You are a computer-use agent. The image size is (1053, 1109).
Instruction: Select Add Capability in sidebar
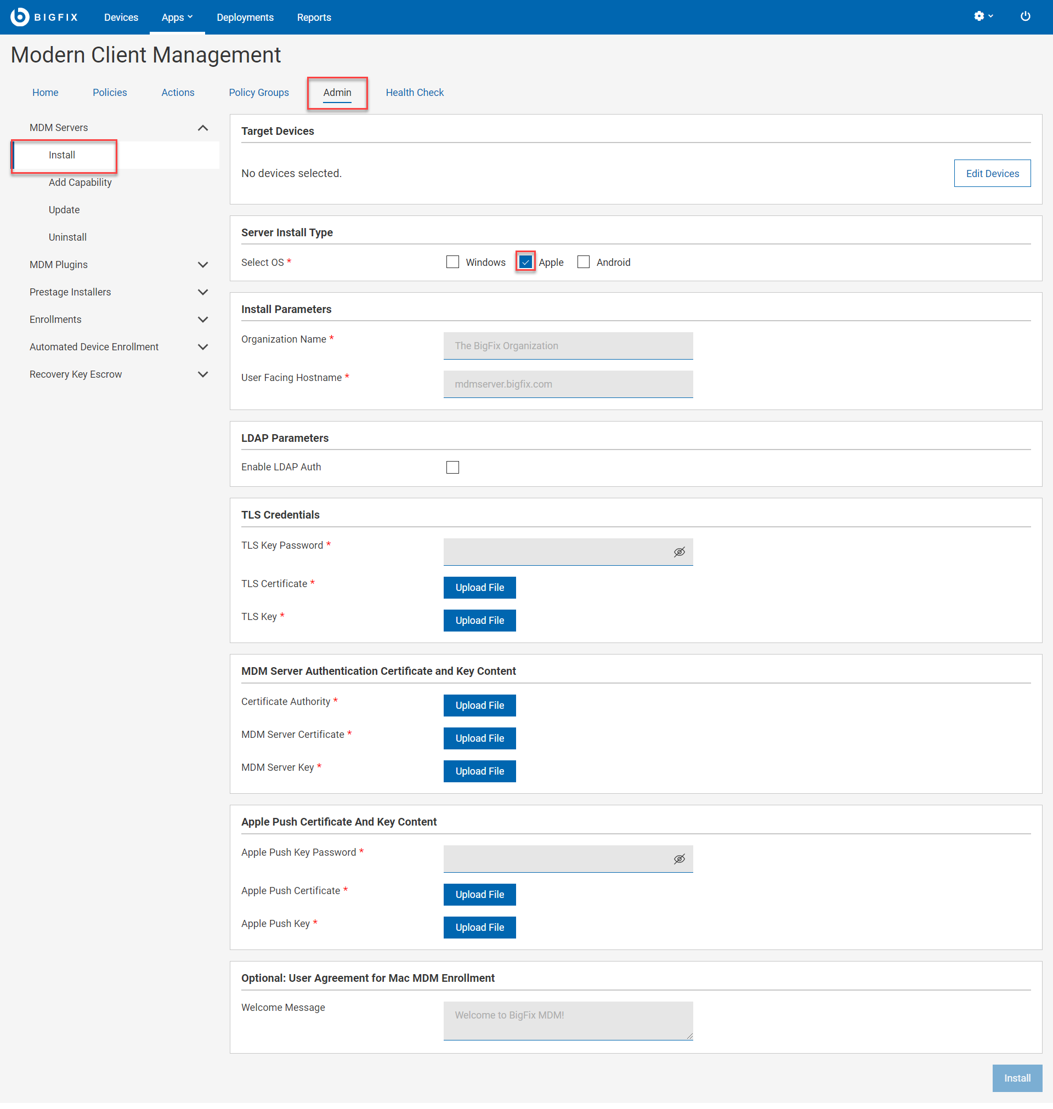click(x=80, y=183)
